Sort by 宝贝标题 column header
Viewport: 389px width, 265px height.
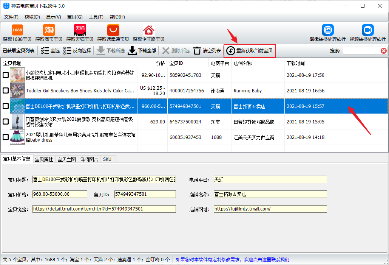(x=69, y=63)
